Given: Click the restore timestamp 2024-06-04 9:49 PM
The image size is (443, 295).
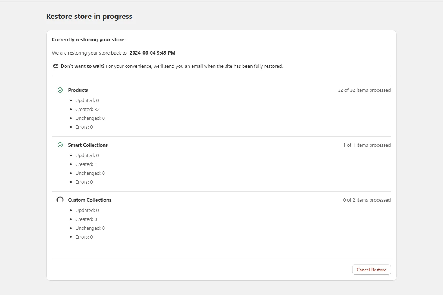Looking at the screenshot, I should pos(152,53).
